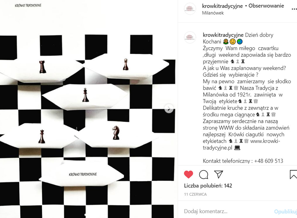Open krowkitradycyjne username in the caption
The height and width of the screenshot is (218, 297).
coord(223,35)
